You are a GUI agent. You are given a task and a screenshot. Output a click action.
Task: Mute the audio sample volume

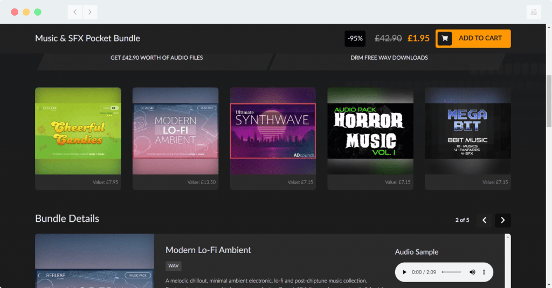tap(472, 272)
